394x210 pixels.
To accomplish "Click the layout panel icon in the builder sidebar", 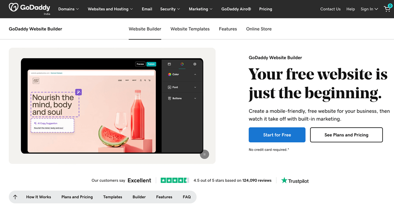I will (x=169, y=64).
